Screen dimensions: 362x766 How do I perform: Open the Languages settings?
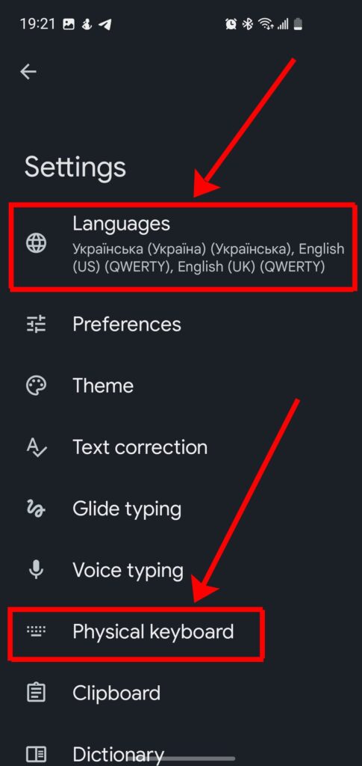181,247
